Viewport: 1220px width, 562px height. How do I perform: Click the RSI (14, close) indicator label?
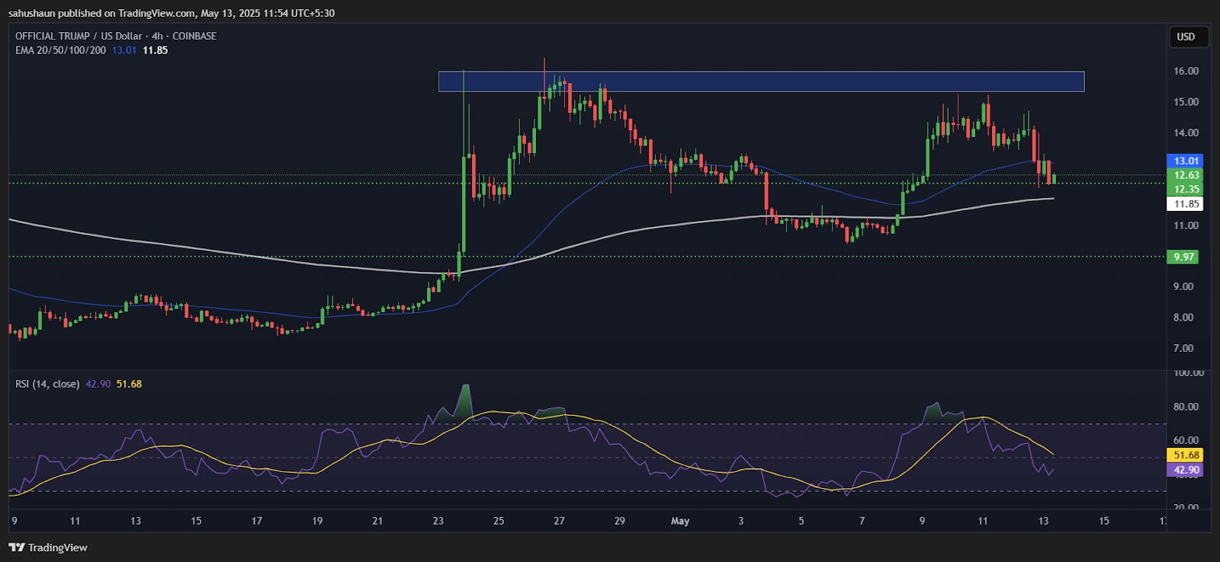[x=47, y=384]
